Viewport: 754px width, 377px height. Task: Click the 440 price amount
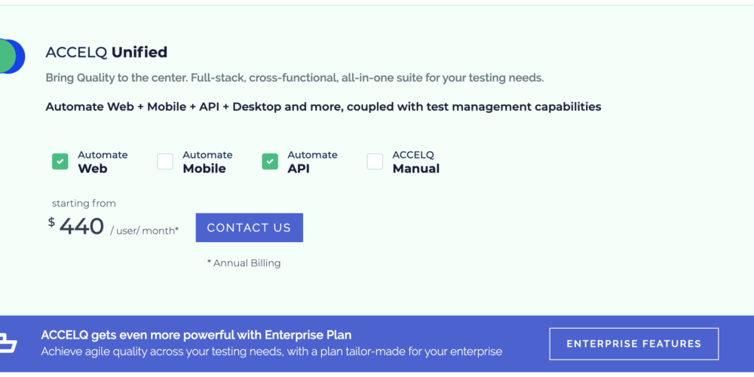point(81,226)
